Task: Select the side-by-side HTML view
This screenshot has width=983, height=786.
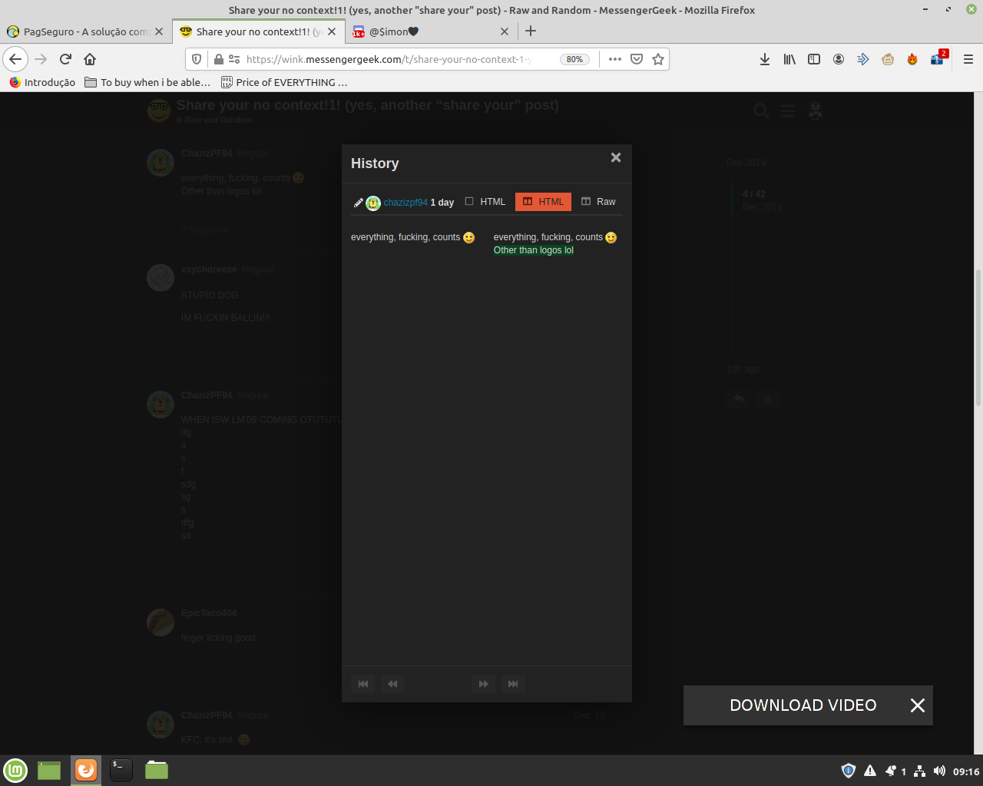Action: point(543,202)
